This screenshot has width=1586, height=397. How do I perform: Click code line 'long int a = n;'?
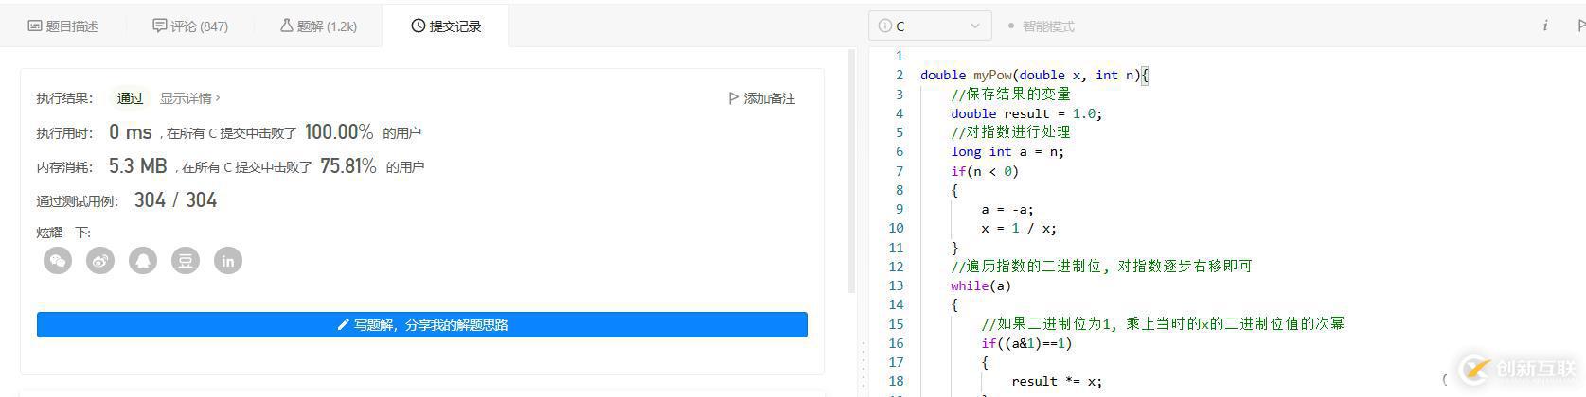(1007, 151)
